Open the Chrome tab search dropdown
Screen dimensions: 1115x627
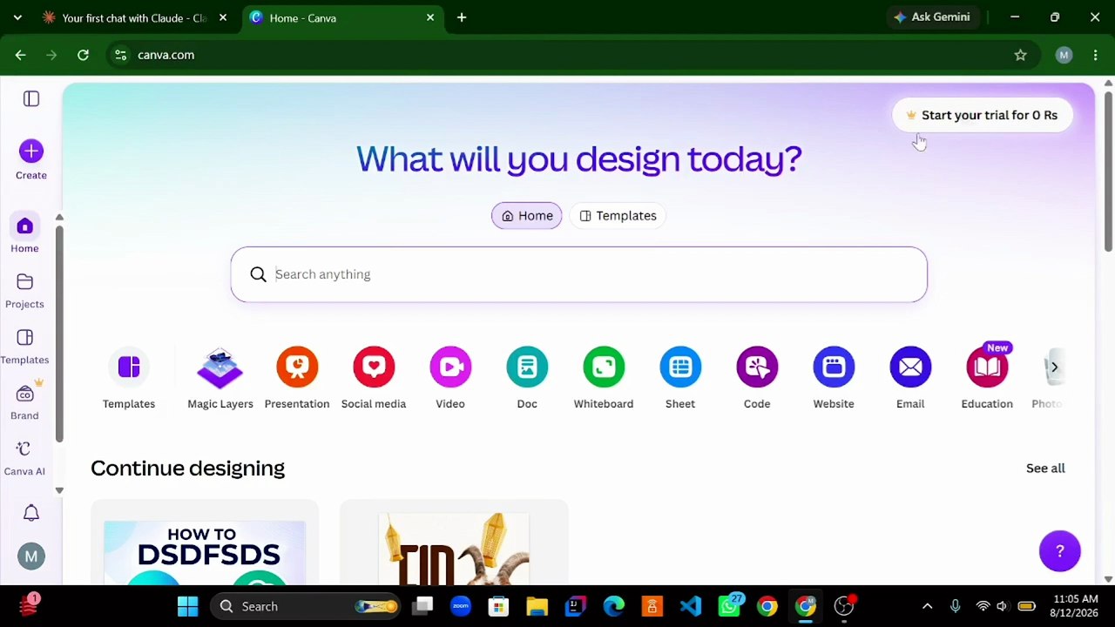17,17
